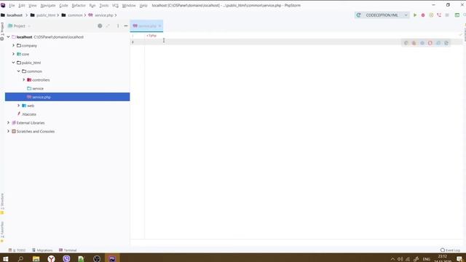
Task: Open the Navigate menu
Action: pyautogui.click(x=48, y=5)
